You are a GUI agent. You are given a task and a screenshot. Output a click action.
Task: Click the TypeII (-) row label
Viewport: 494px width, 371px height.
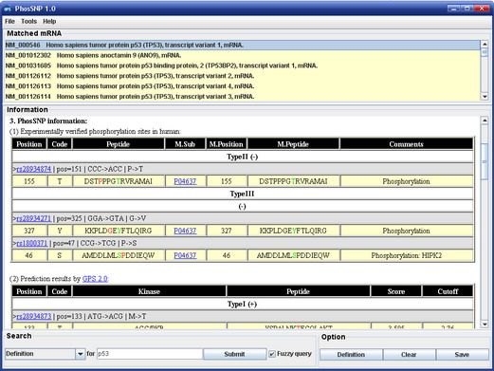243,157
